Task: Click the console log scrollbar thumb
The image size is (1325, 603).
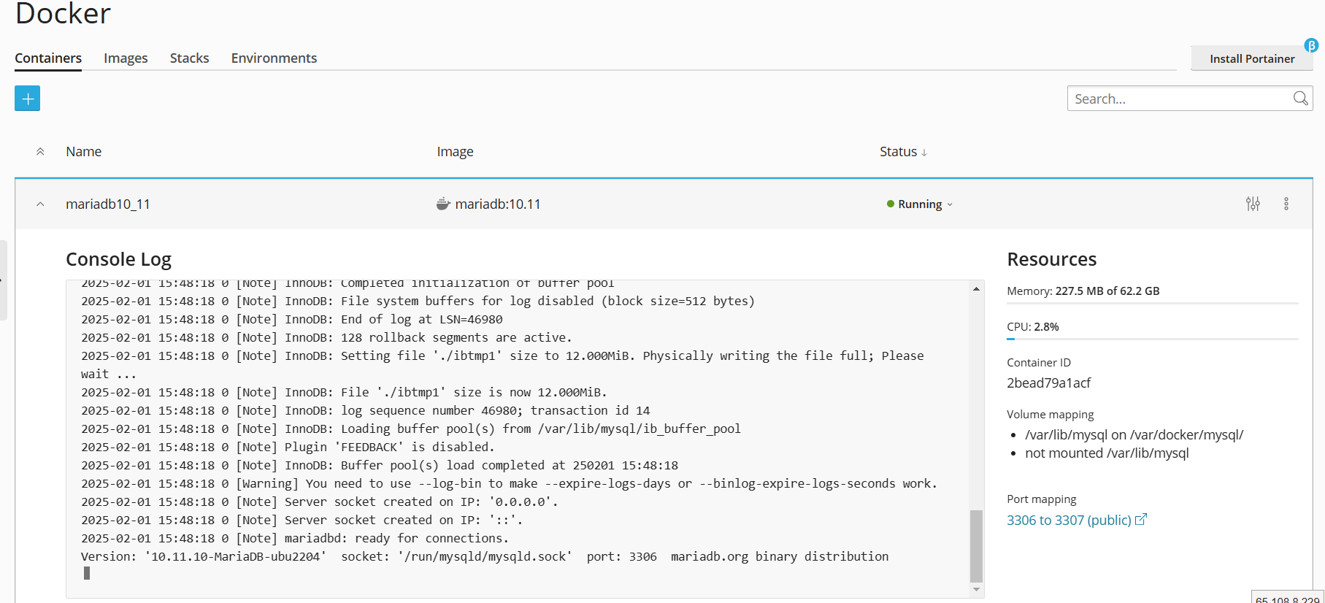Action: coord(976,546)
